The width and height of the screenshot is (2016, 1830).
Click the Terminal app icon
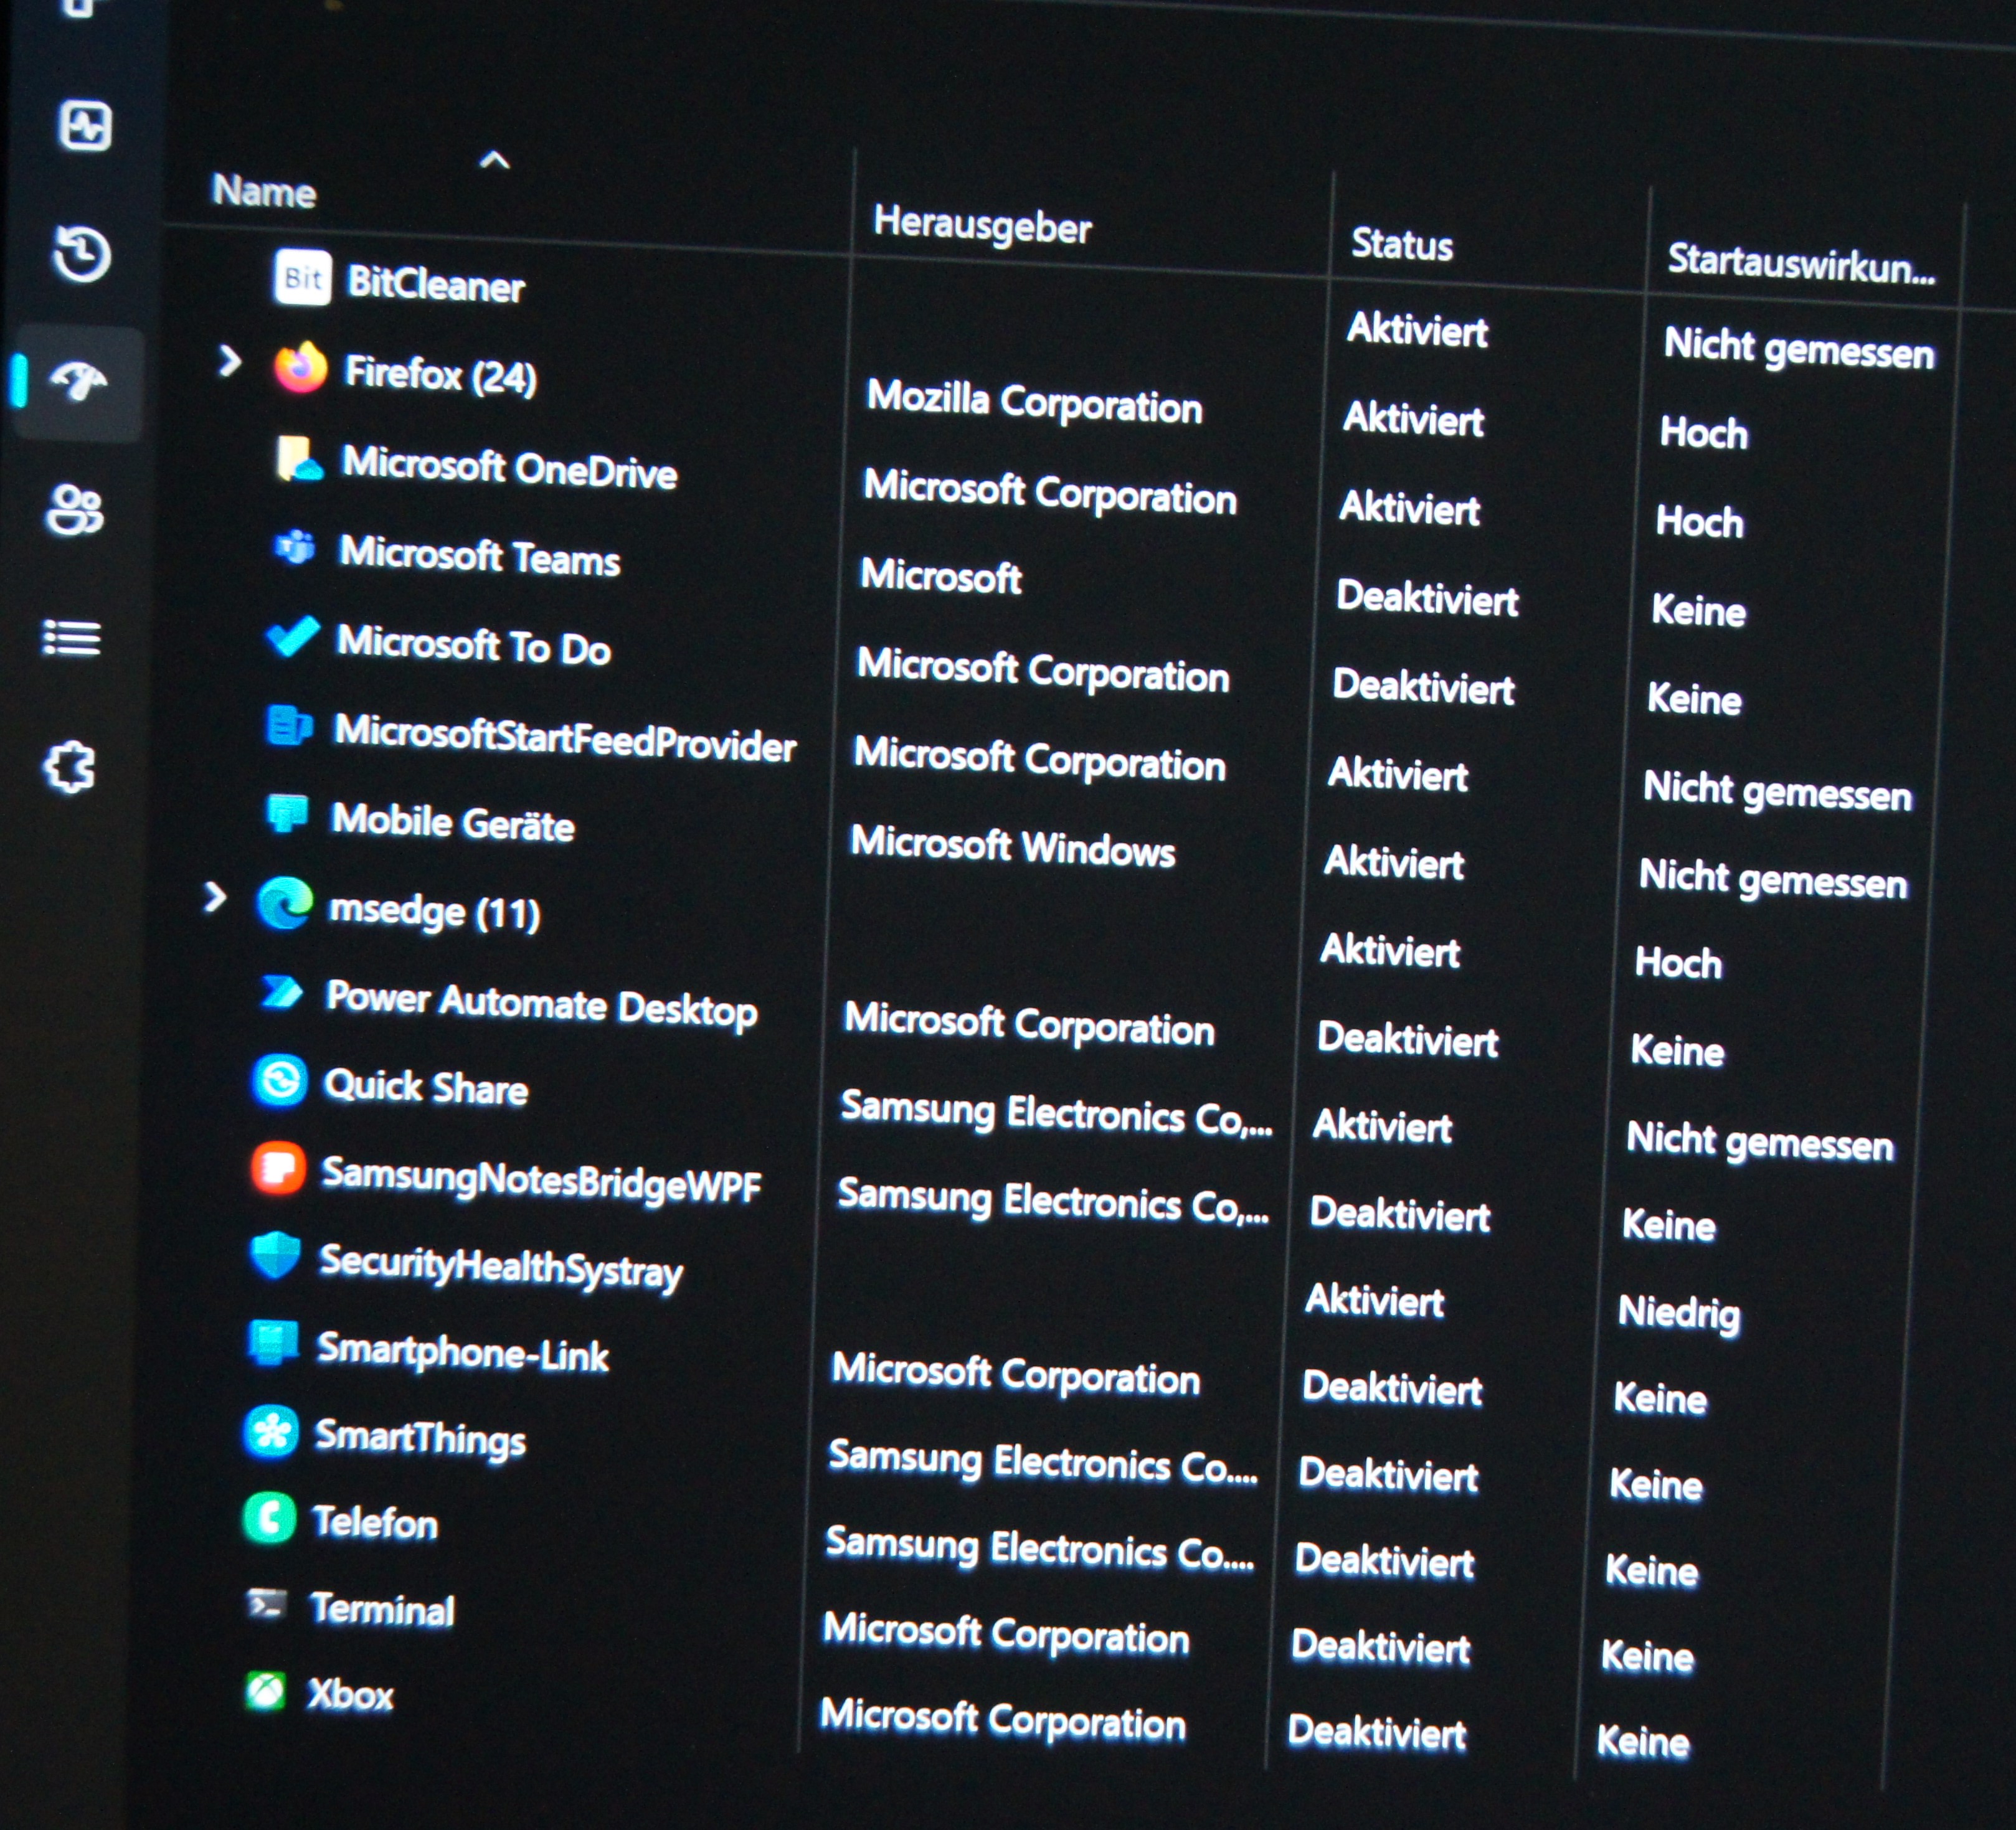pyautogui.click(x=267, y=1605)
